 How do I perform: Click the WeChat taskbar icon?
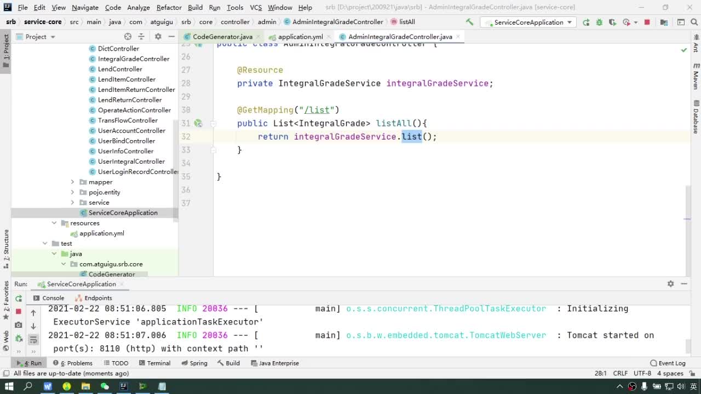[105, 386]
